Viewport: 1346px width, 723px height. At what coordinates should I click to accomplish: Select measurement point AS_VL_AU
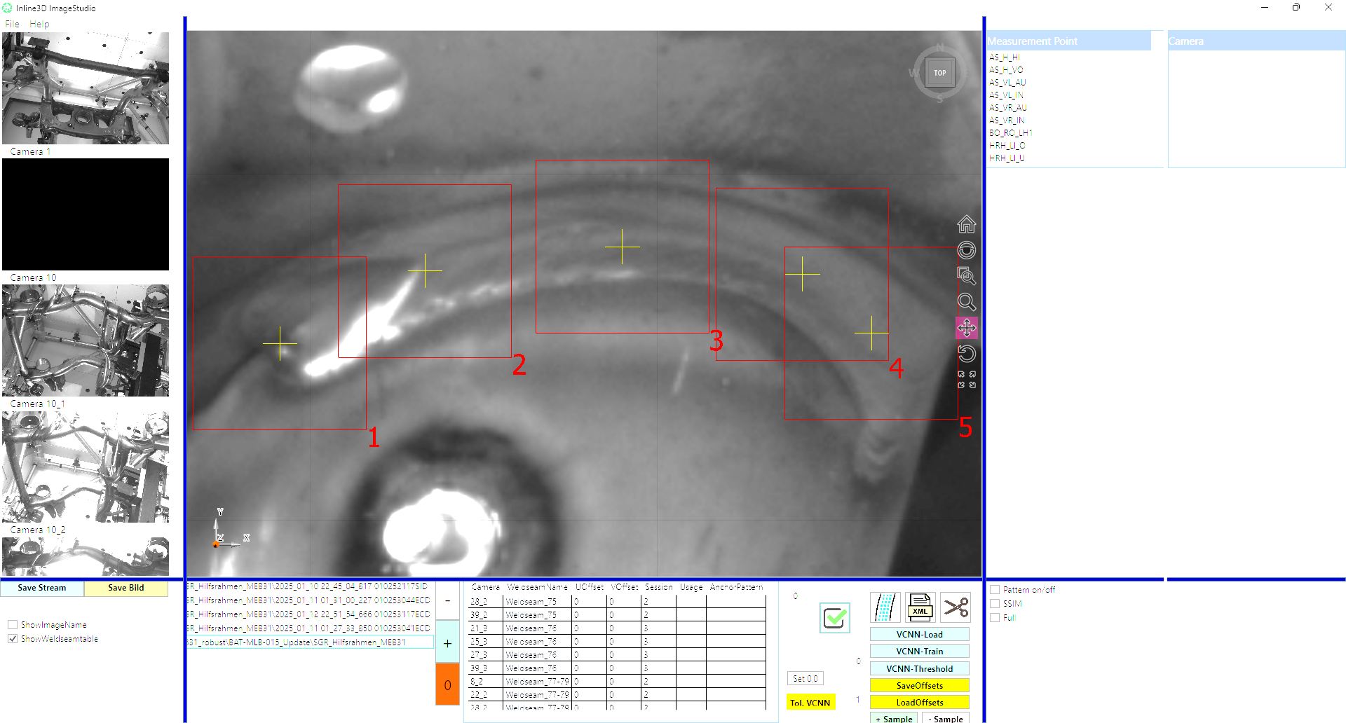point(1007,83)
